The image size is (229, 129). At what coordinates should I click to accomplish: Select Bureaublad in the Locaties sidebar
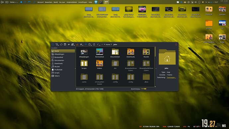click(x=63, y=57)
